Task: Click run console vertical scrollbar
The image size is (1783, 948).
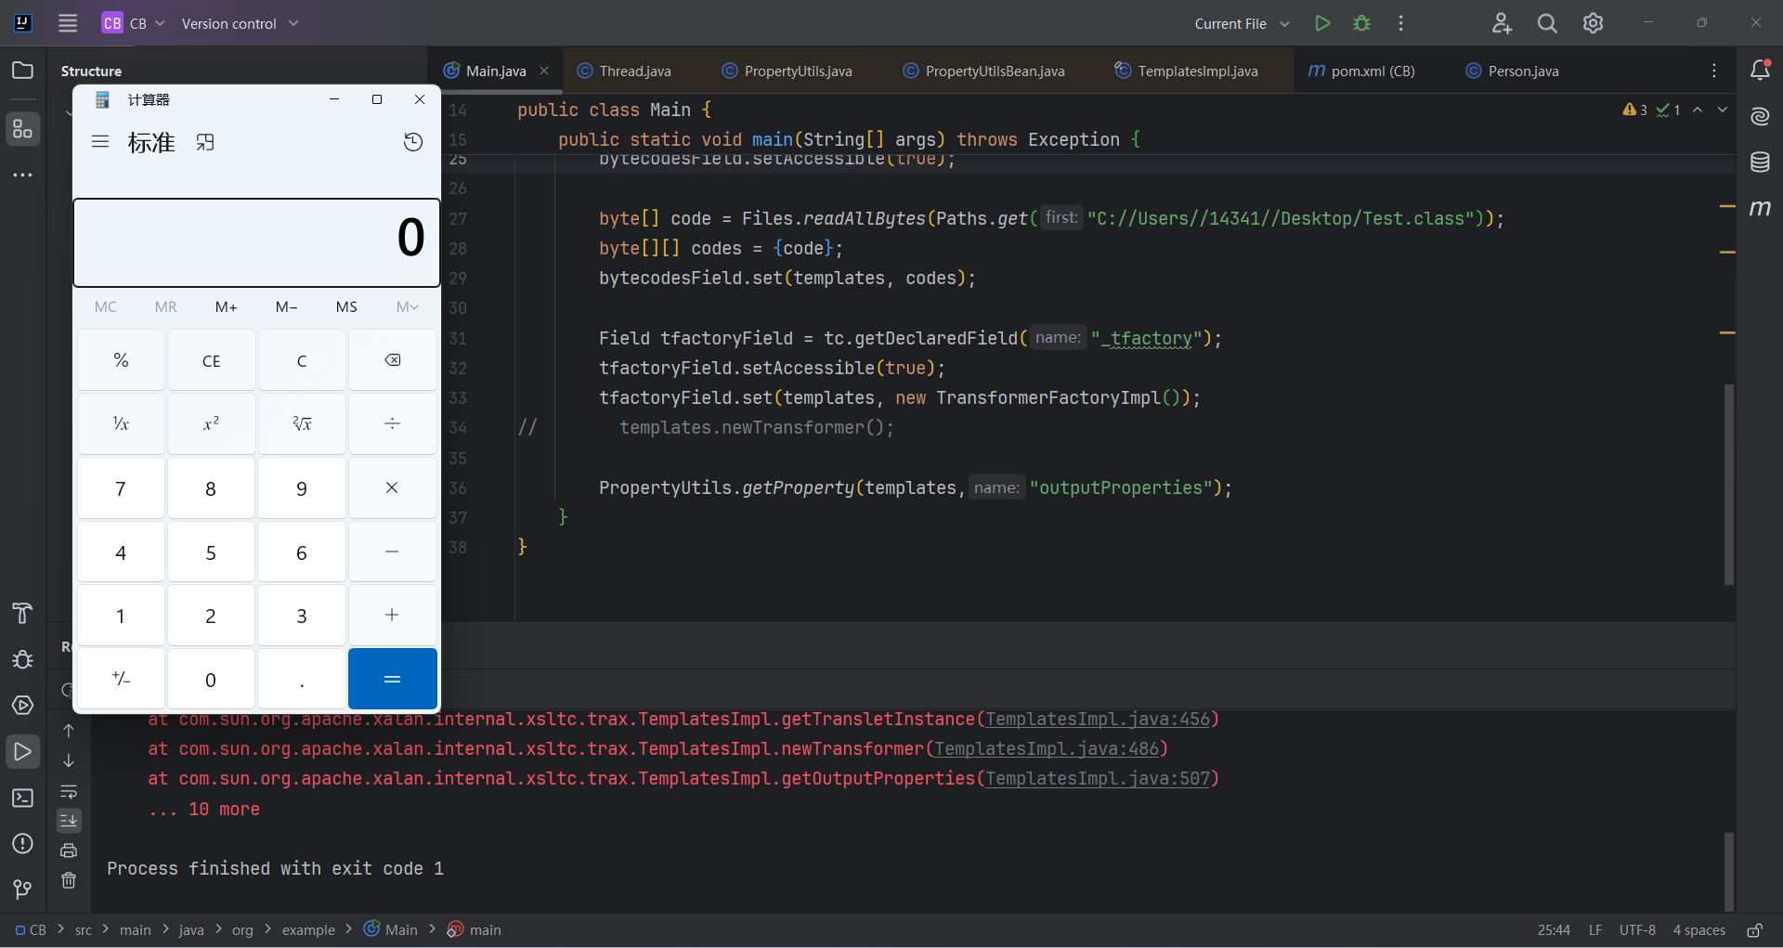Action: click(1728, 871)
